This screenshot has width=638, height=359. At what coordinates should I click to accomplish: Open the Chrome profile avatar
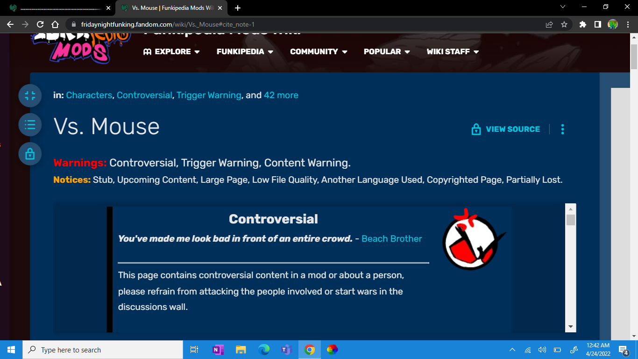click(613, 24)
